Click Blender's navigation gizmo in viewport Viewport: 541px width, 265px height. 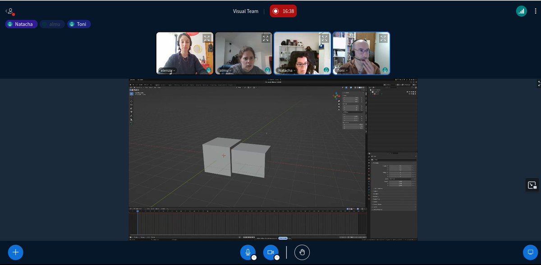(x=336, y=95)
